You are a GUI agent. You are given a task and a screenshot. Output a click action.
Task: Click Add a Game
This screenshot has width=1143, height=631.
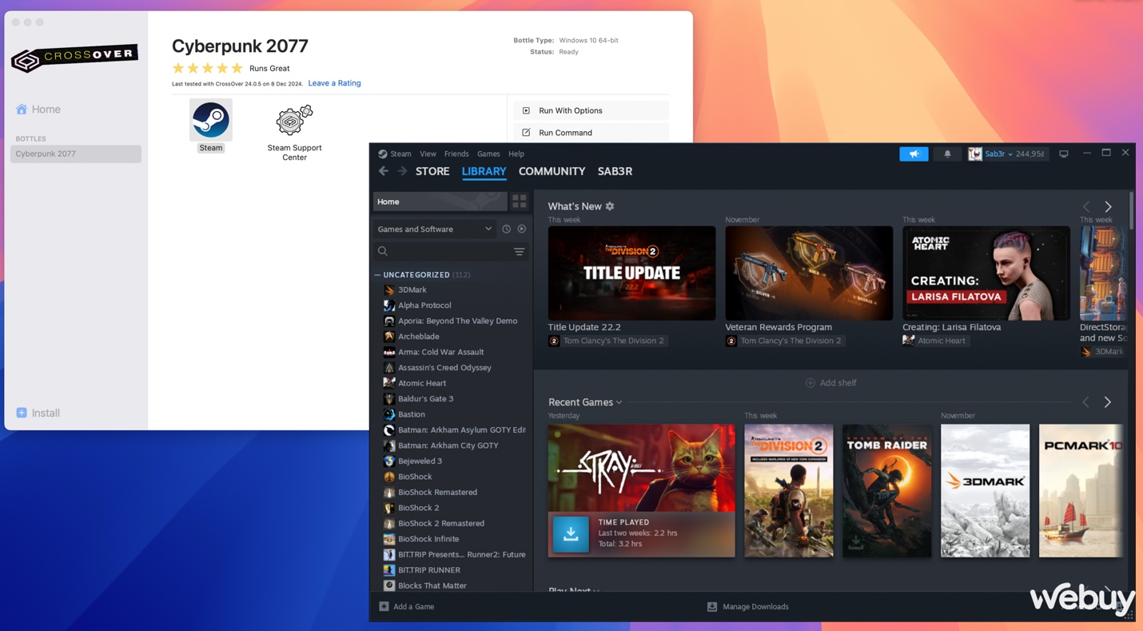[407, 607]
